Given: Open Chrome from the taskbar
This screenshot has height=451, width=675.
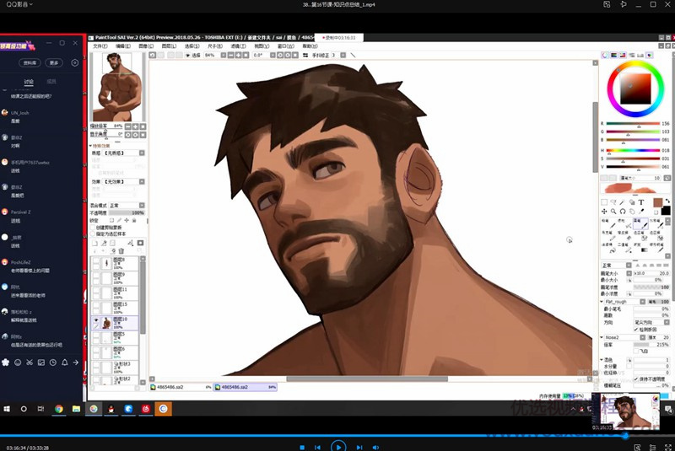Looking at the screenshot, I should [59, 409].
